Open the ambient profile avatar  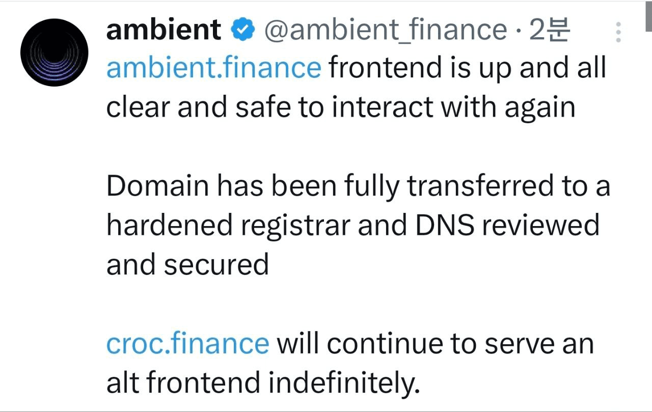(x=54, y=52)
